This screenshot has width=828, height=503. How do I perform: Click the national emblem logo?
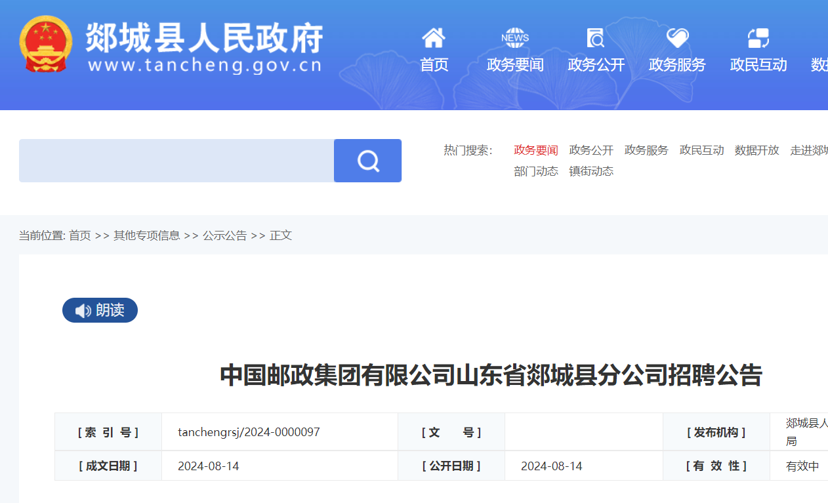(46, 45)
